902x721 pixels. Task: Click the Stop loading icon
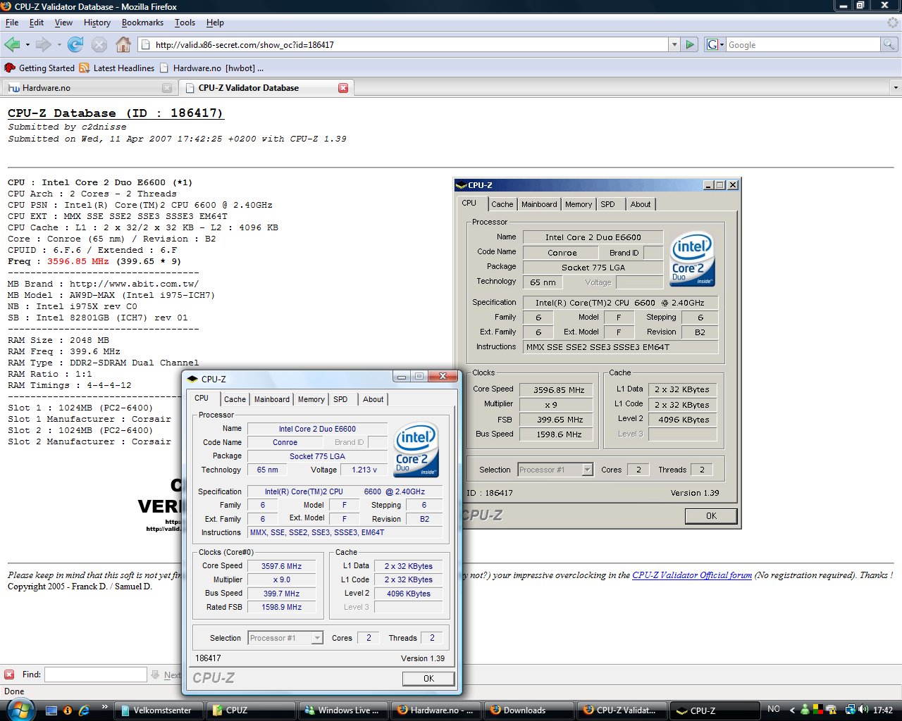tap(99, 45)
